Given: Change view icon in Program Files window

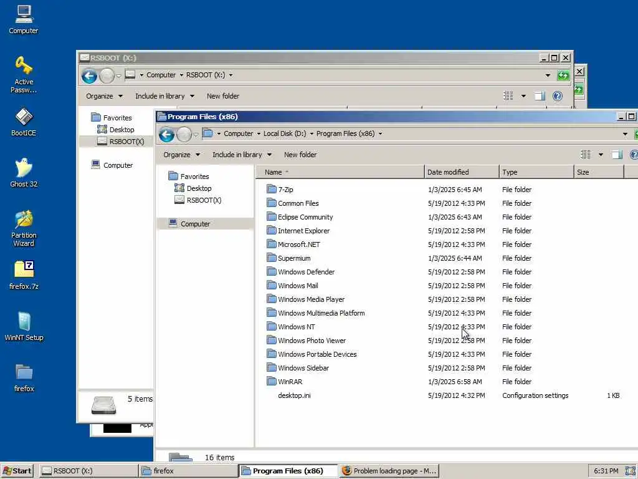Looking at the screenshot, I should coord(586,155).
